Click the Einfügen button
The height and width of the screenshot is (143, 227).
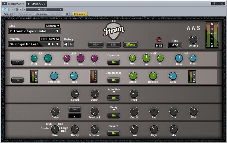click(56, 14)
